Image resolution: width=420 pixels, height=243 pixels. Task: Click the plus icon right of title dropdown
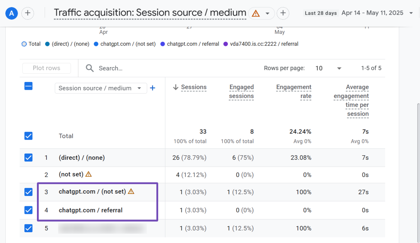pyautogui.click(x=283, y=13)
